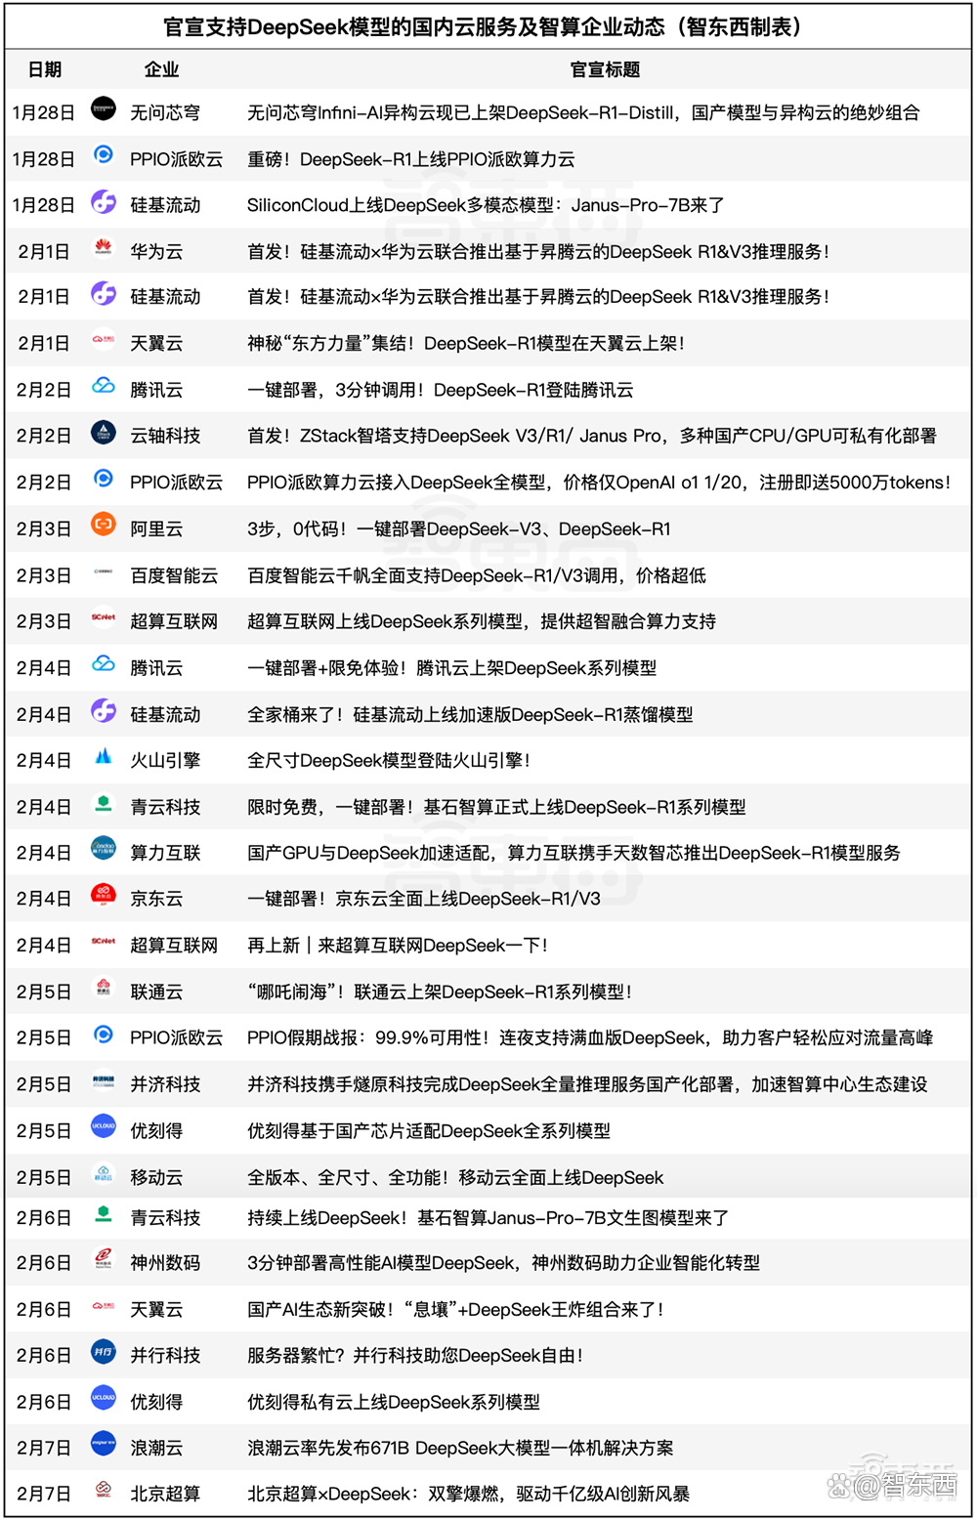The image size is (977, 1520).
Task: Click the 阿里云 orange logo
Action: click(104, 526)
